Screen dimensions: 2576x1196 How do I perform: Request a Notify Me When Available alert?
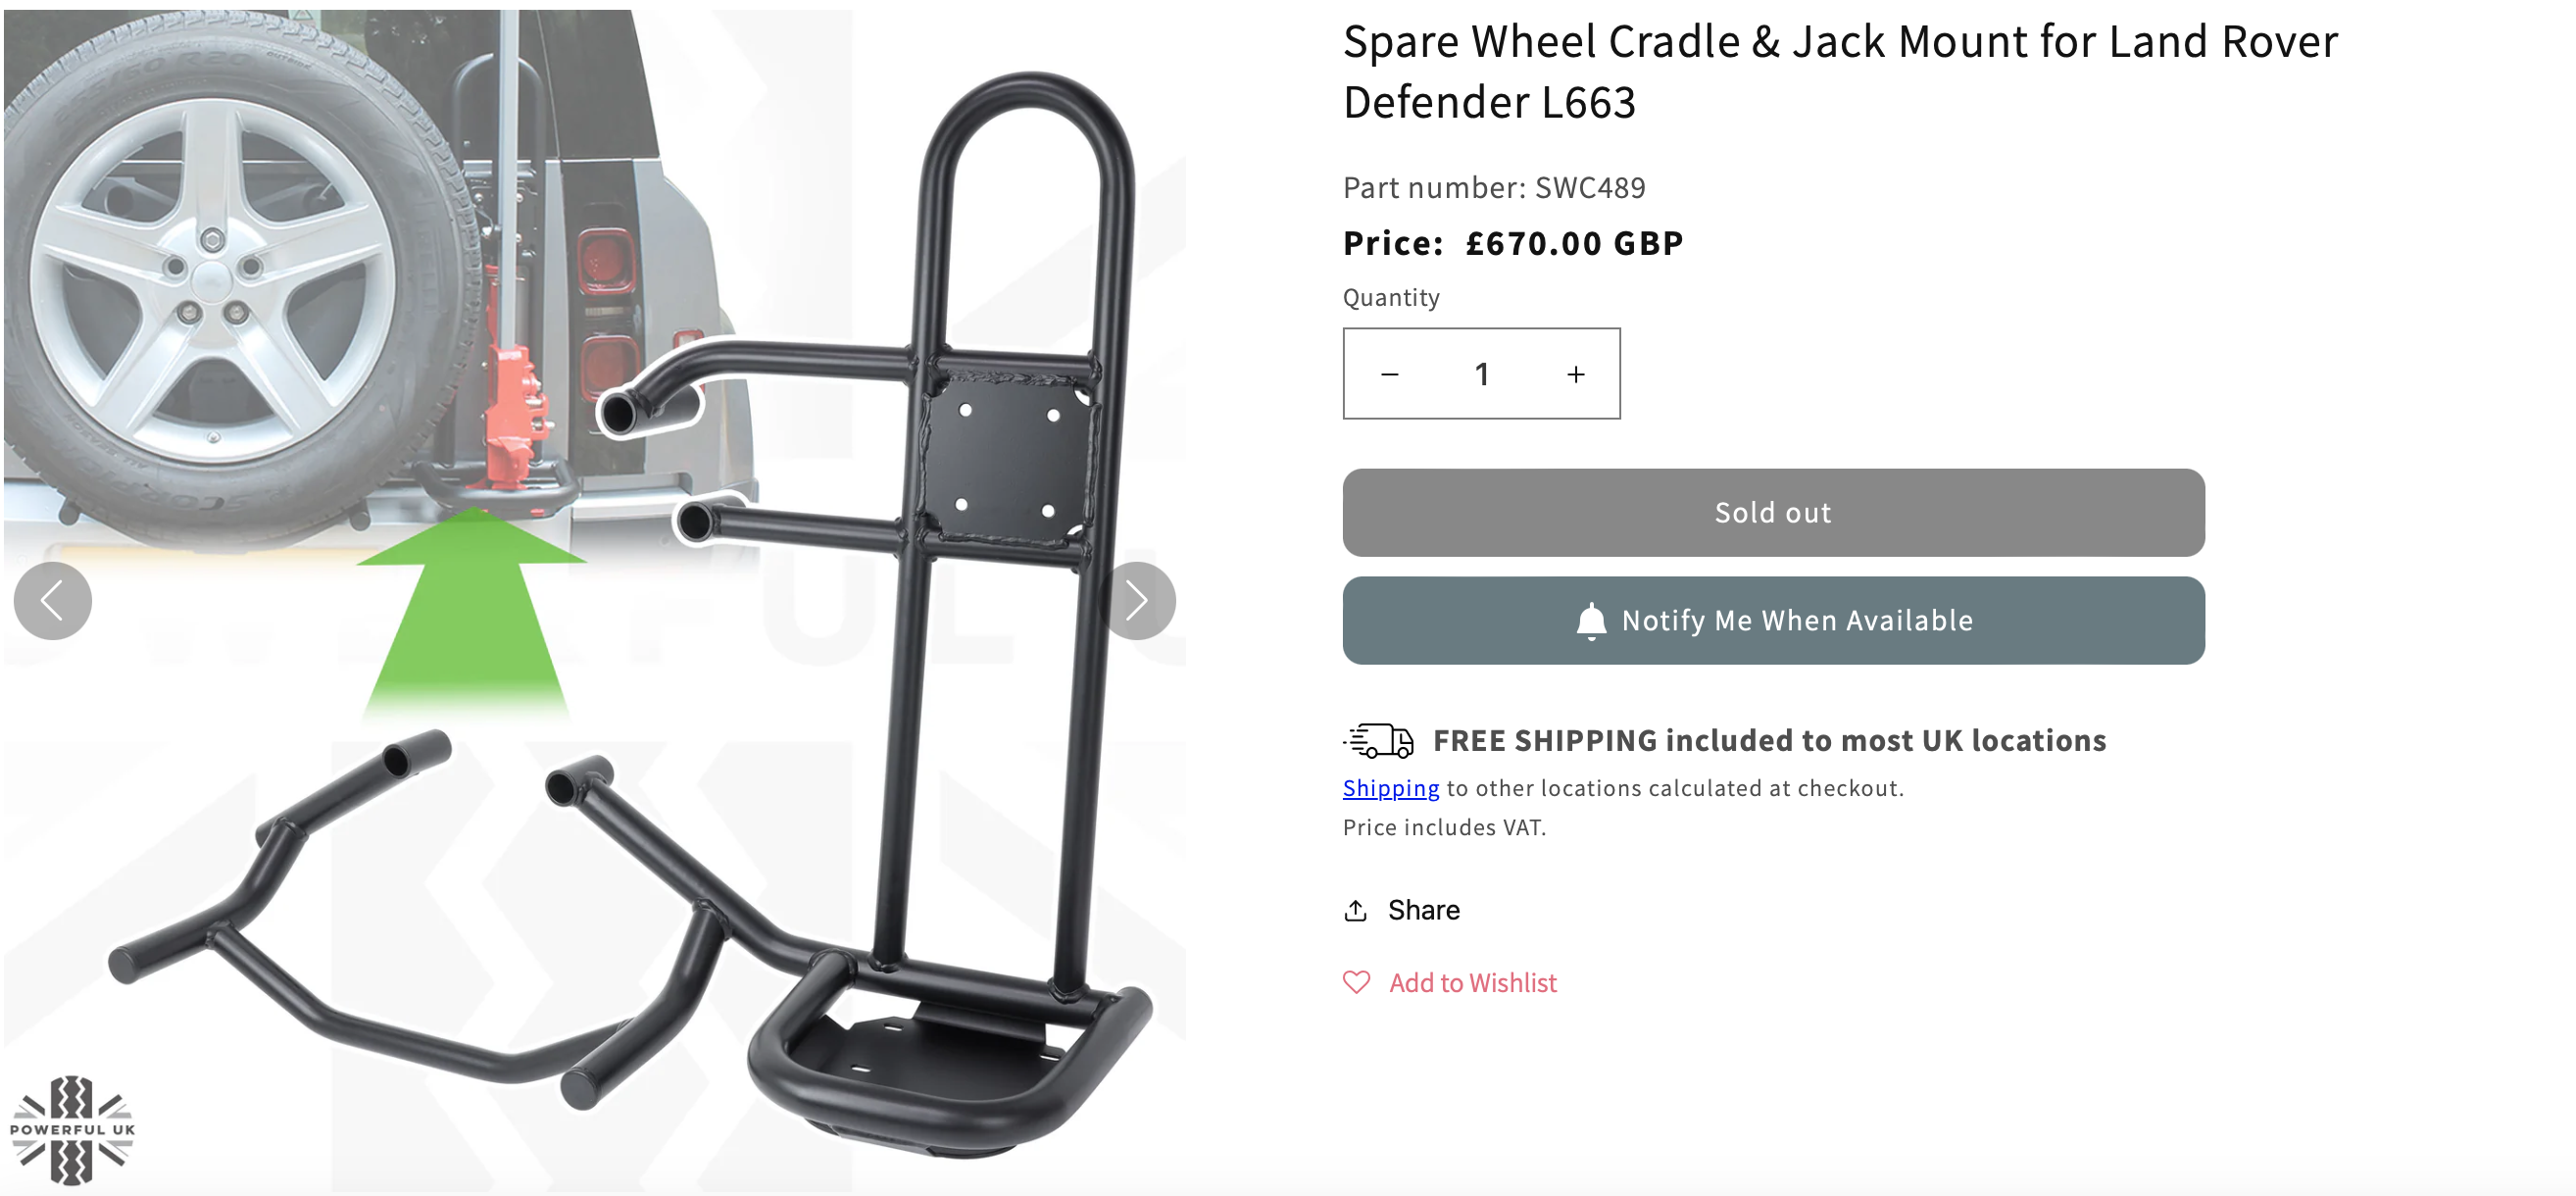1773,621
